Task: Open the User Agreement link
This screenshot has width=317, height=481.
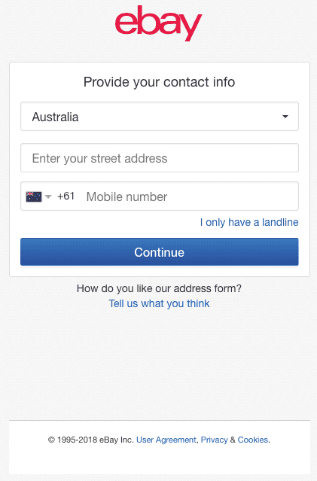Action: 166,440
